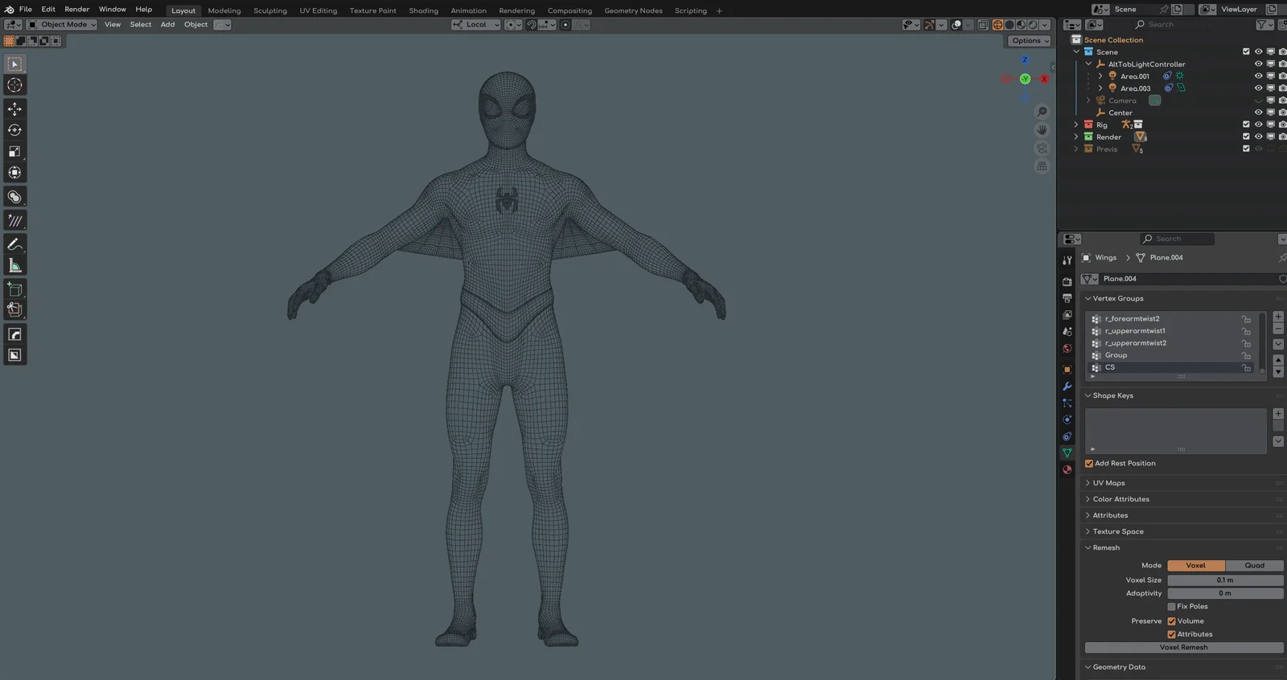Activate the Rotate tool

pyautogui.click(x=14, y=130)
